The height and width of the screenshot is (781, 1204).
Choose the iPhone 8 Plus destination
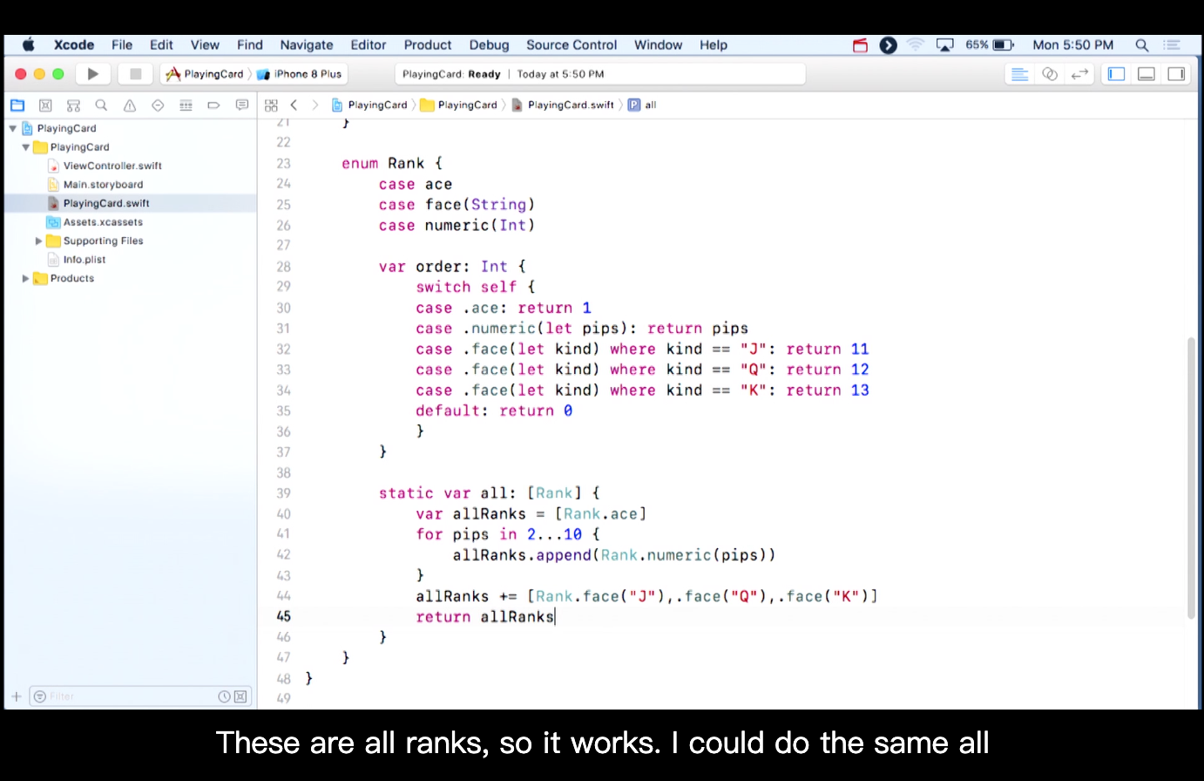pos(300,74)
